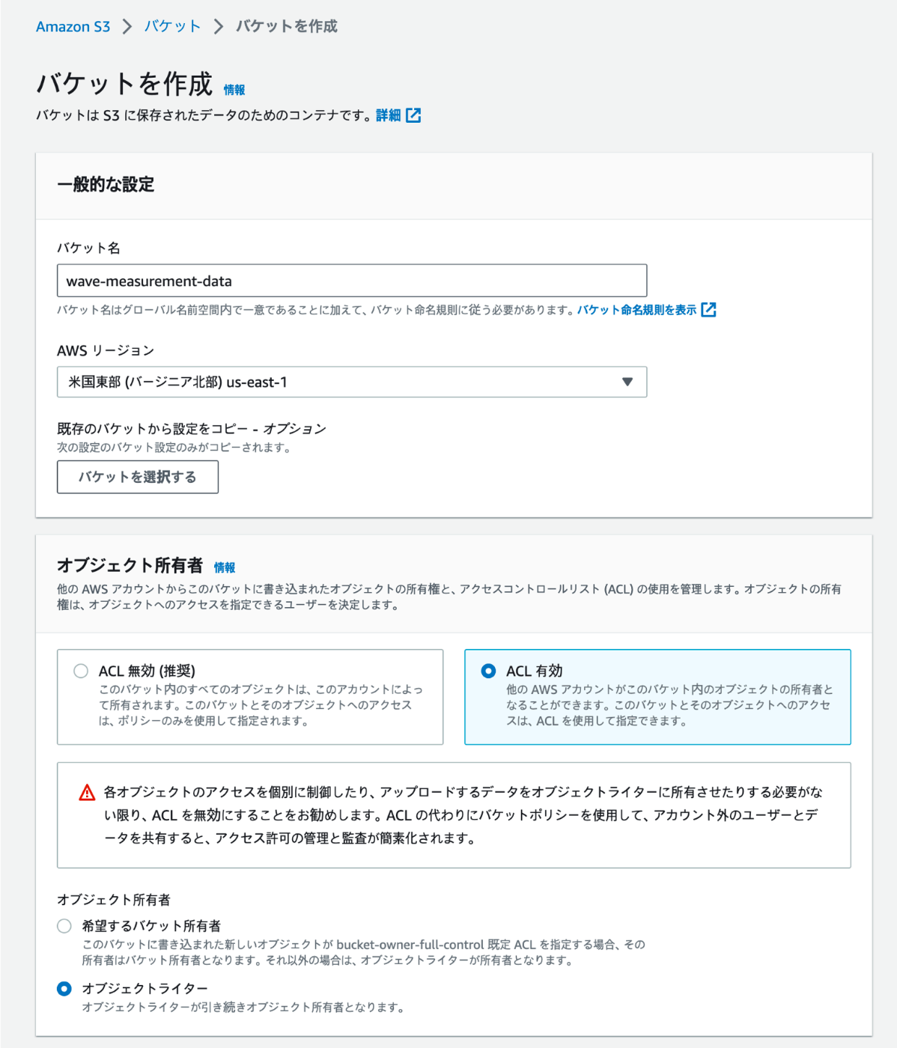This screenshot has width=897, height=1048.
Task: Click the external icon after バケット命名規則を表示
Action: [x=709, y=310]
